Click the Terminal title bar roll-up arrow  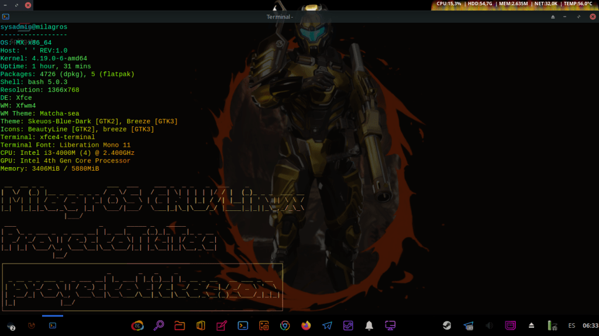pos(553,17)
